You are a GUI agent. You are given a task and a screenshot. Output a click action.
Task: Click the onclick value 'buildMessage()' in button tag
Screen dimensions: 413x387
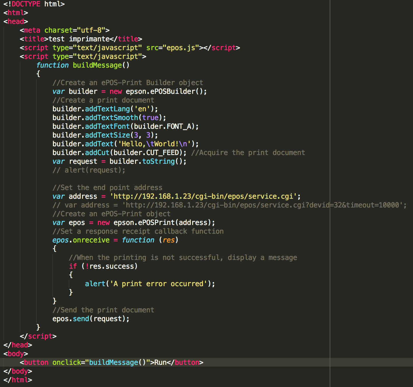tap(118, 363)
